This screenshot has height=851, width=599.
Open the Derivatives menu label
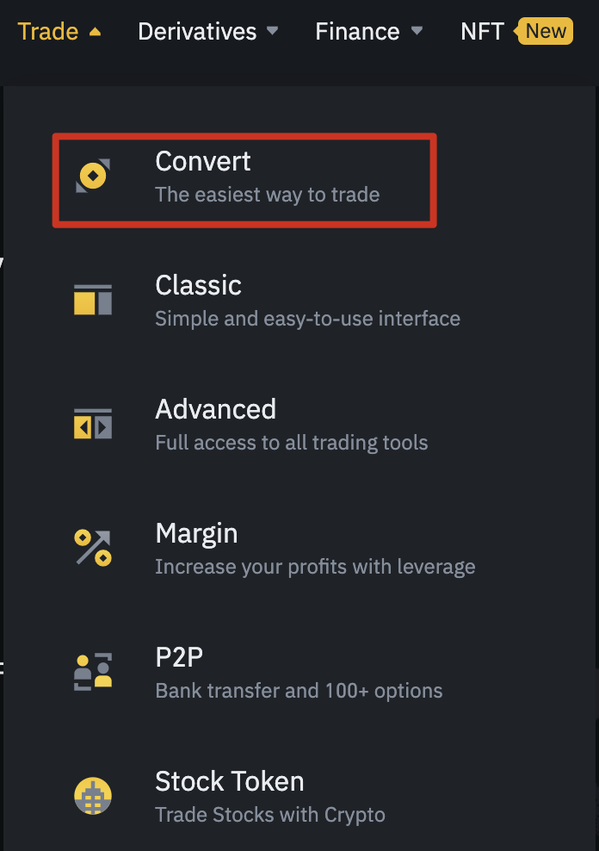(197, 32)
